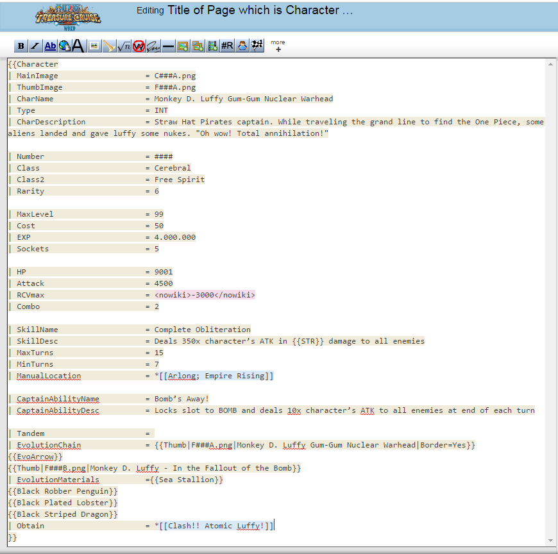Click the add gallery icon
The height and width of the screenshot is (554, 558).
coord(198,46)
